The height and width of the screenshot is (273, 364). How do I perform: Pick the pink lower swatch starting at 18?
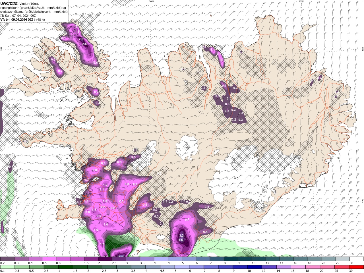point(313,267)
